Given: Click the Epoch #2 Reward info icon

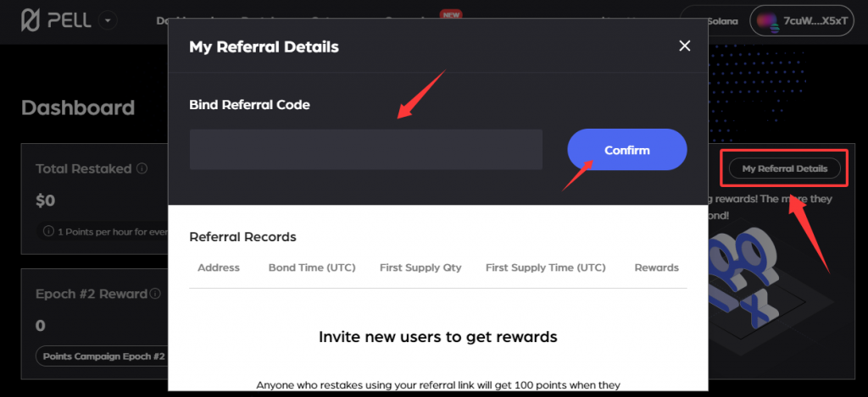Looking at the screenshot, I should click(156, 294).
